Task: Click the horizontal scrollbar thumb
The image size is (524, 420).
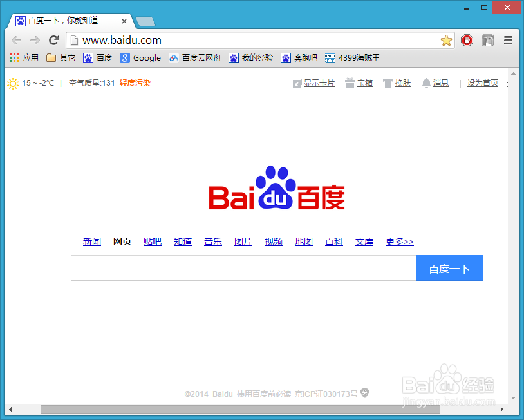Action: (240, 409)
